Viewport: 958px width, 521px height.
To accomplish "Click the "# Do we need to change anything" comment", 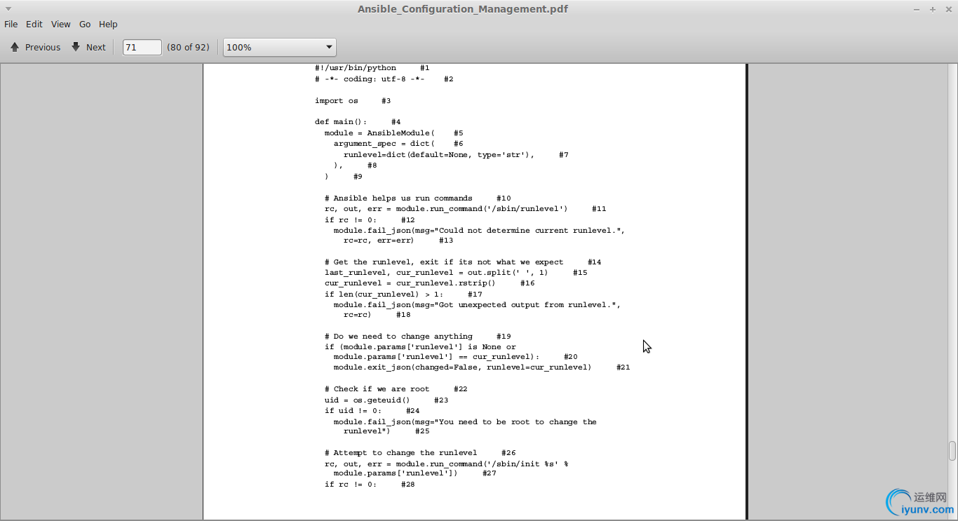I will 418,337.
